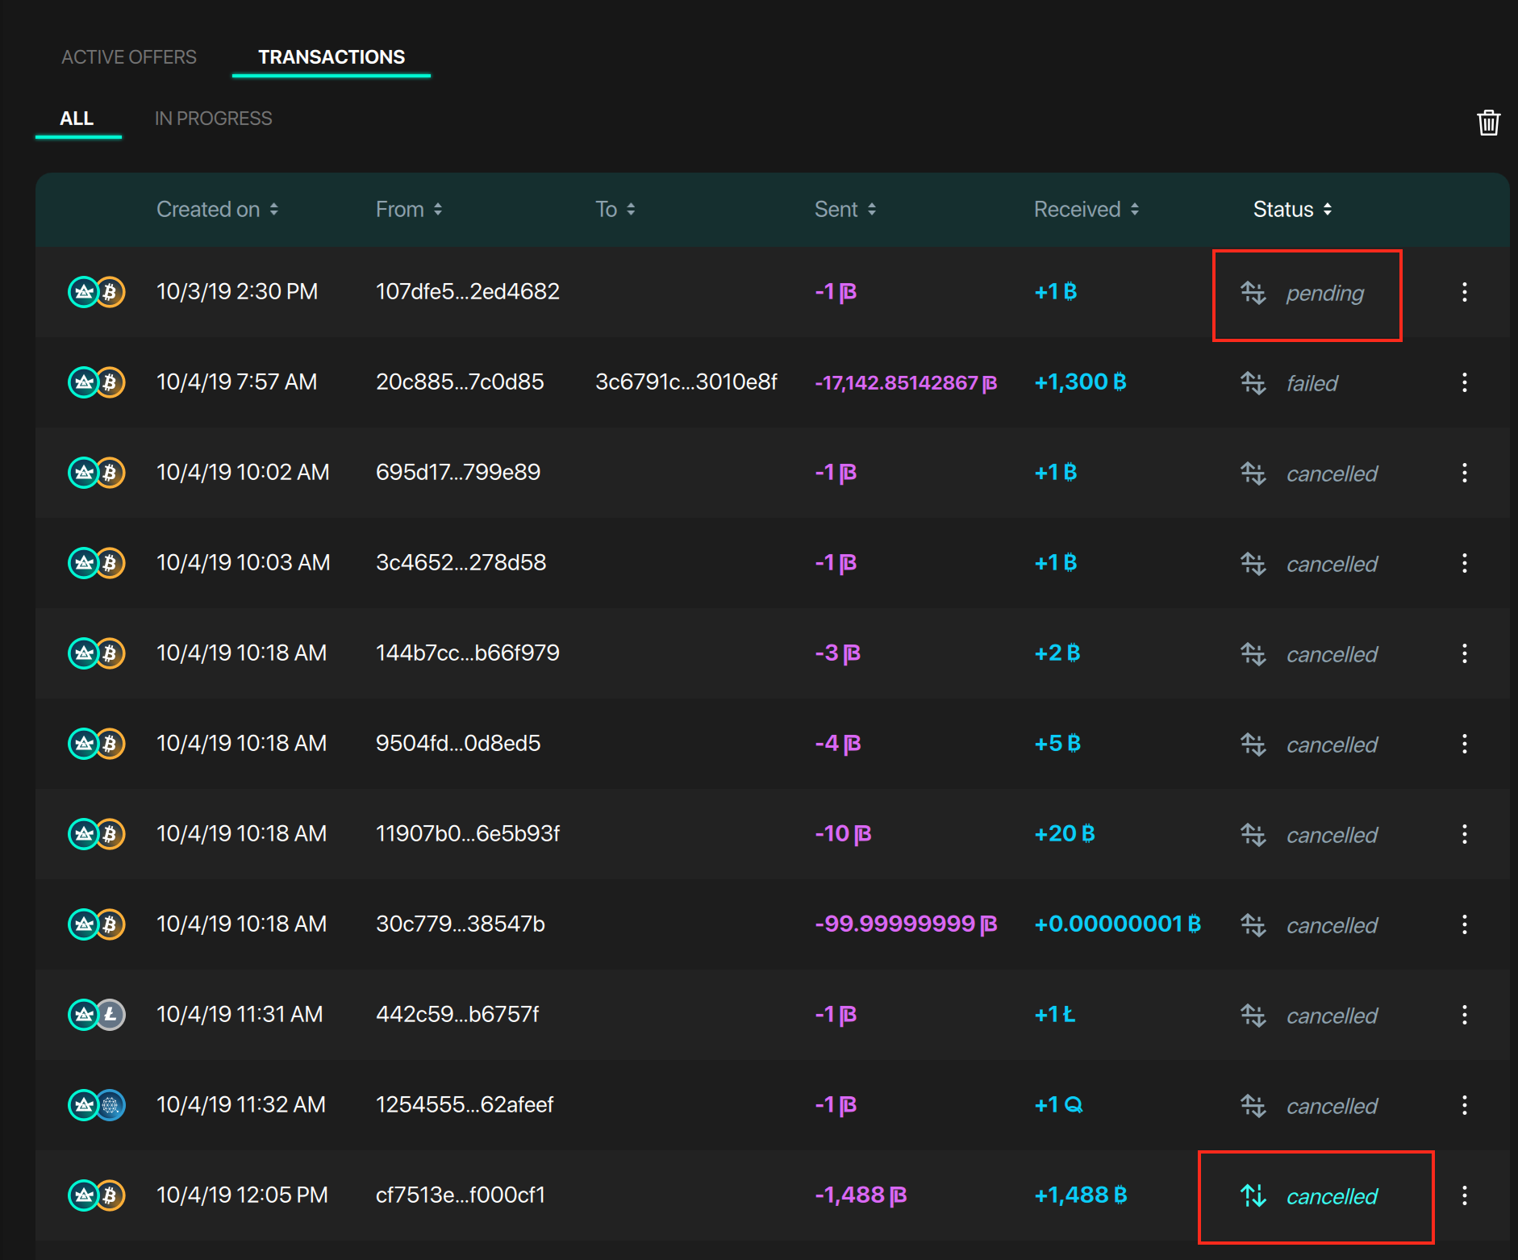Open three-dot menu for 144b7cc...b66f979 row
Screen dimensions: 1518x1260
click(1465, 653)
